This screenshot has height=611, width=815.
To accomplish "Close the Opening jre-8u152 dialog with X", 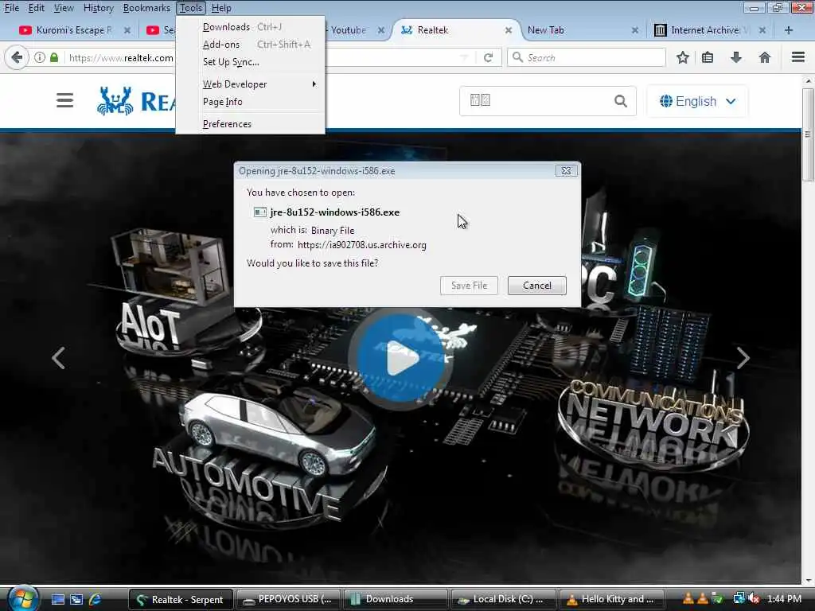I will tap(566, 170).
